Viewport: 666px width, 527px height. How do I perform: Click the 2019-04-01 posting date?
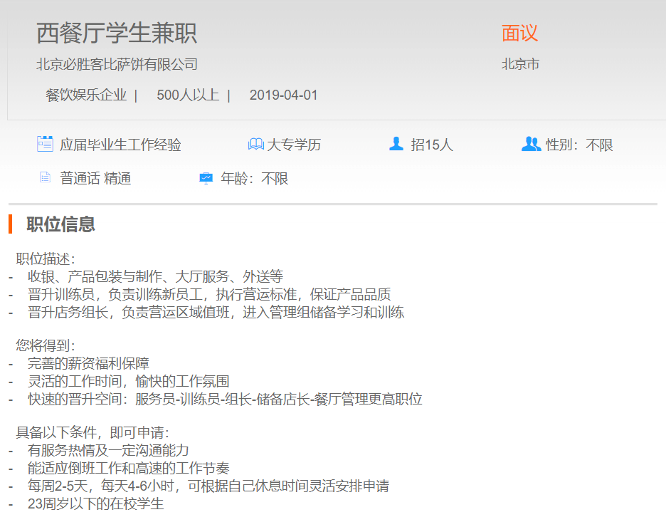[x=283, y=95]
